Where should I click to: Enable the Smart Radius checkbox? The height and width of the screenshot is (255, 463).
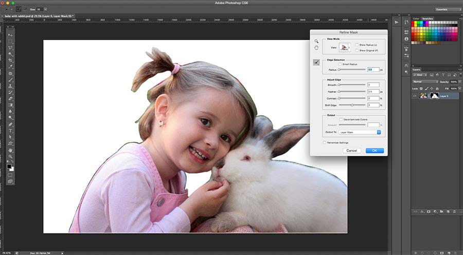(x=341, y=64)
